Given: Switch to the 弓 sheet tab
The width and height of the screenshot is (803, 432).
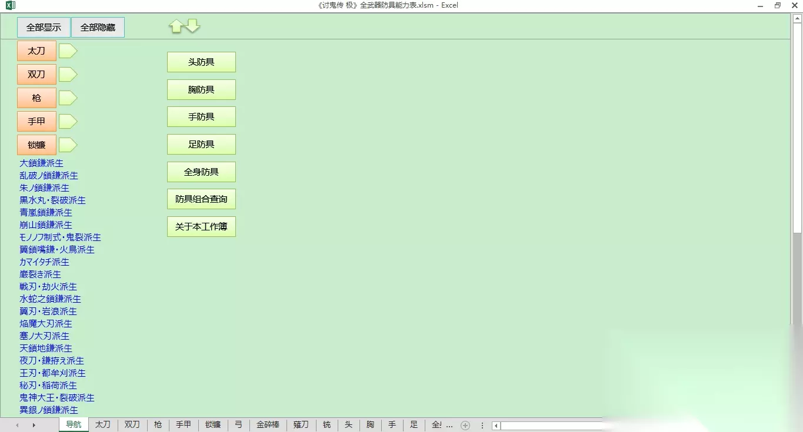Looking at the screenshot, I should [x=238, y=425].
